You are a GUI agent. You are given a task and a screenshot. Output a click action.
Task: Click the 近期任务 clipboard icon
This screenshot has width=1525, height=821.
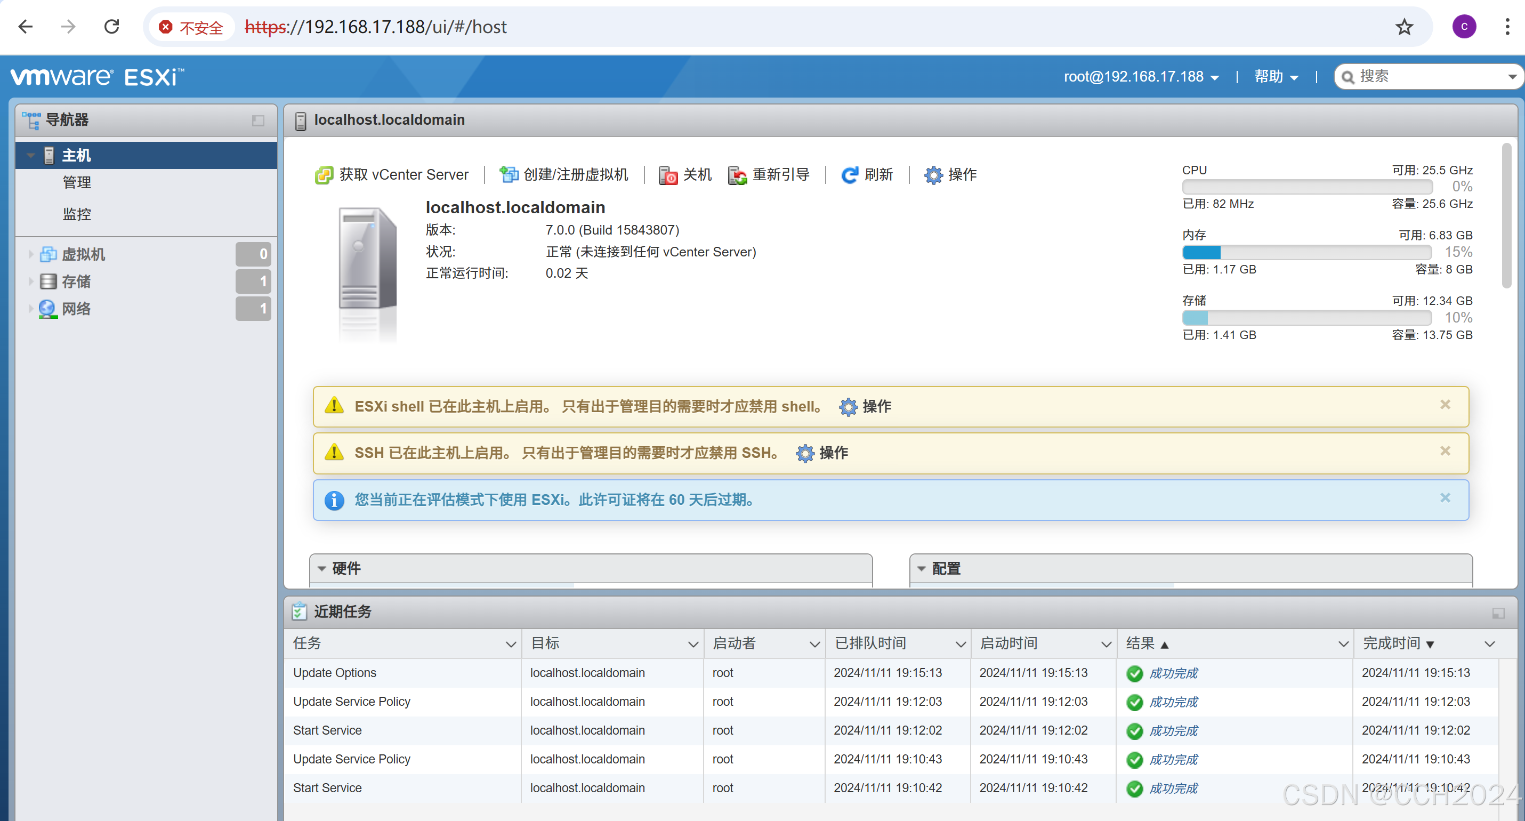pos(300,611)
